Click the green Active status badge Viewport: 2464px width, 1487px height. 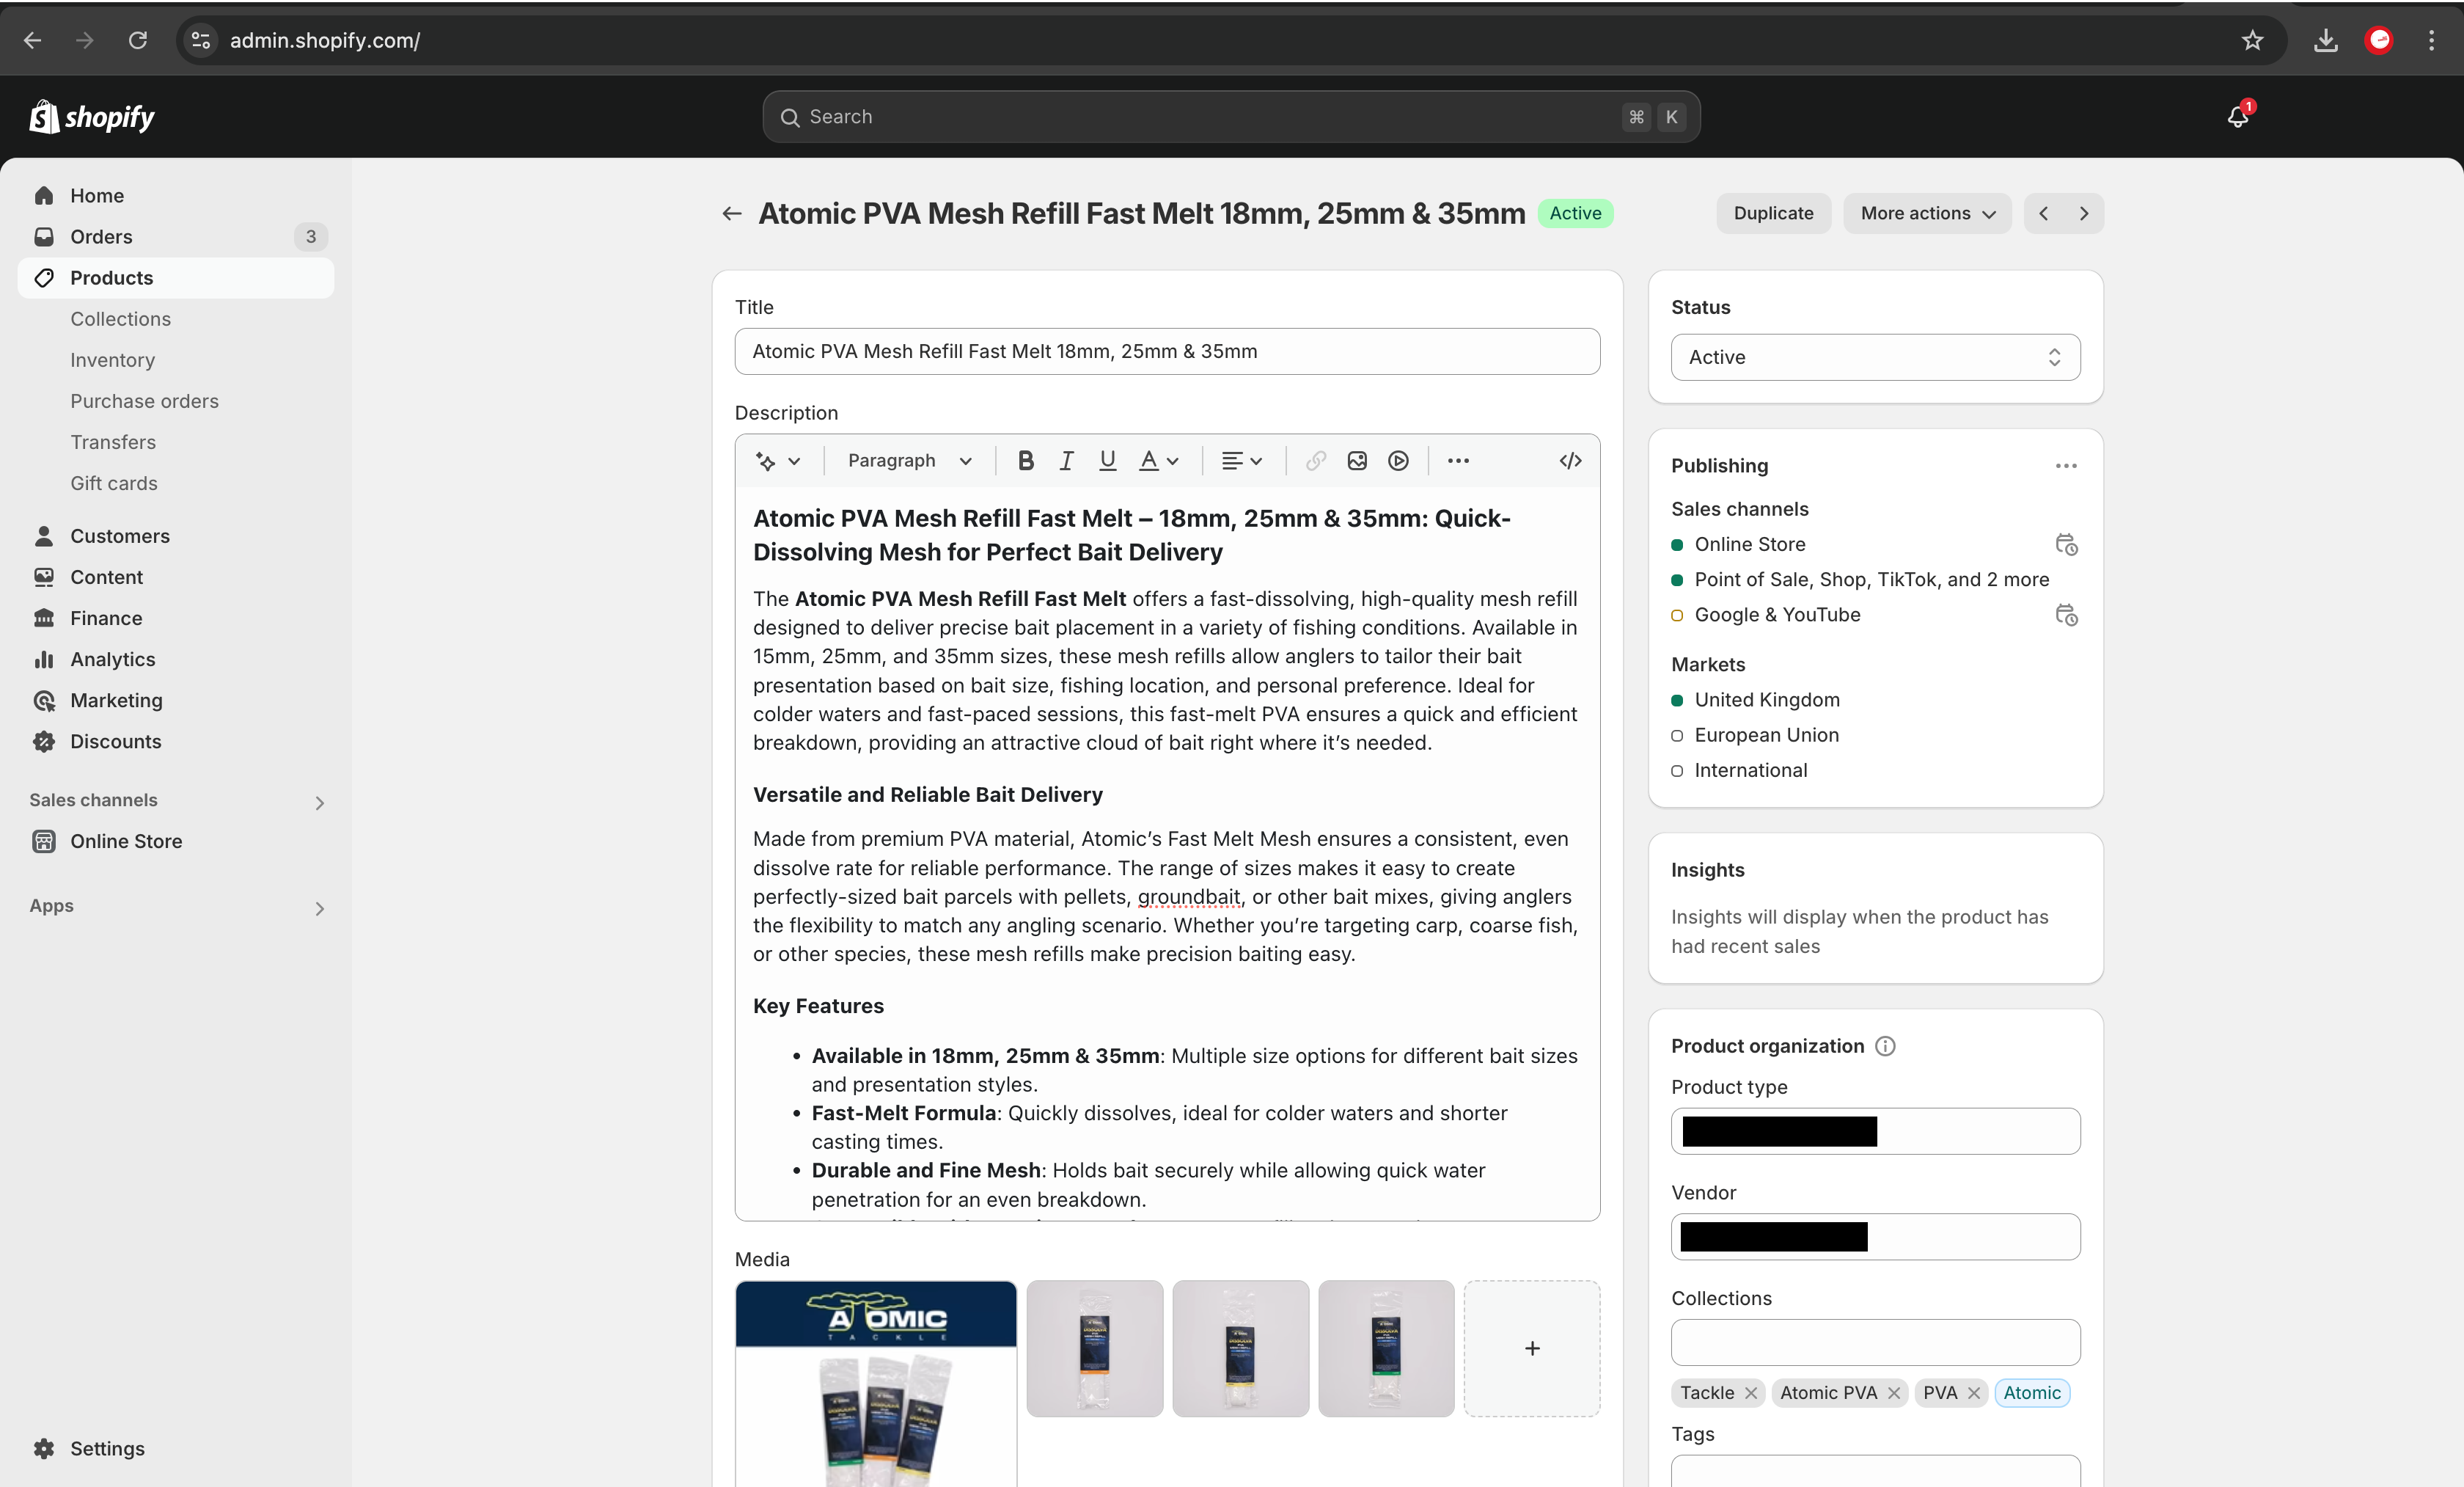[1575, 213]
